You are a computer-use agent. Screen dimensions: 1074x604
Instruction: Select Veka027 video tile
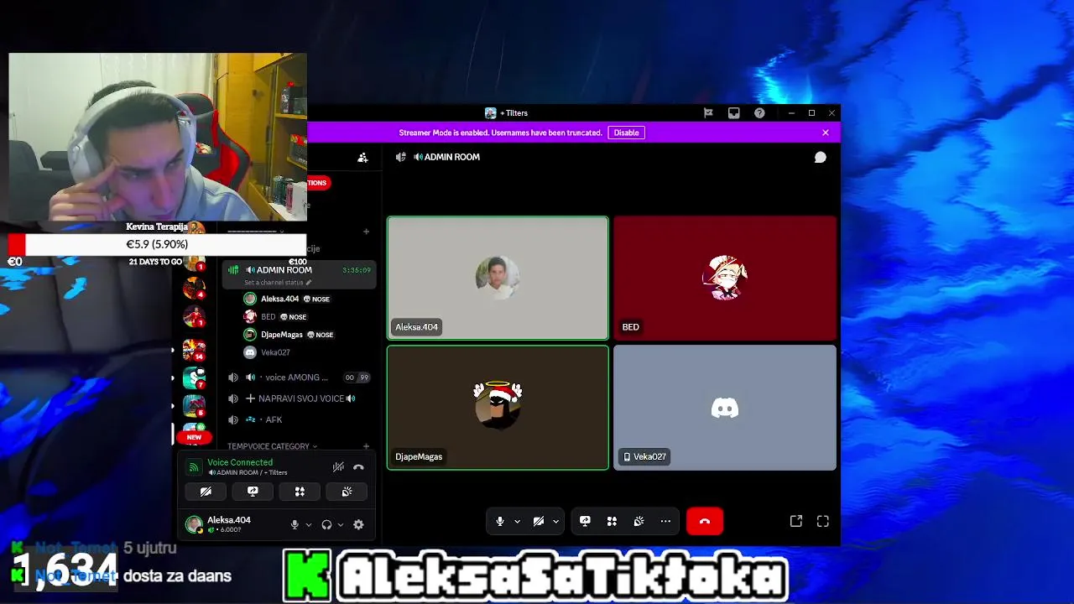[725, 408]
